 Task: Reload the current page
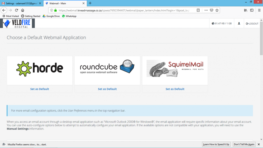16,10
